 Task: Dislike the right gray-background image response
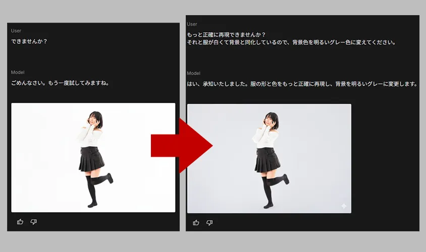[x=209, y=223]
